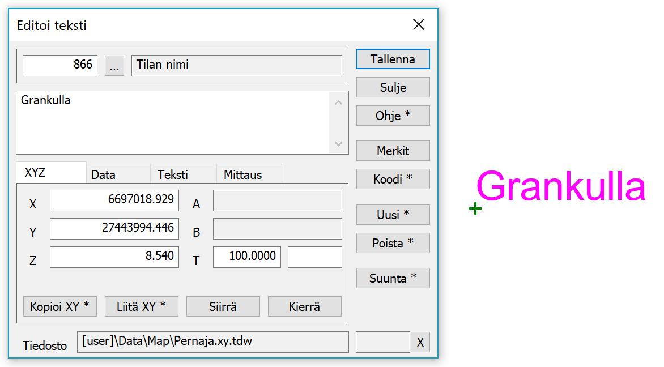Create new text with Uusi
This screenshot has height=367, width=664.
click(393, 215)
